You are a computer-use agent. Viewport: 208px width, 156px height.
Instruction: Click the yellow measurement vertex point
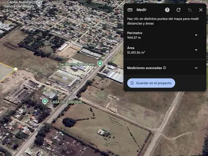16,69
